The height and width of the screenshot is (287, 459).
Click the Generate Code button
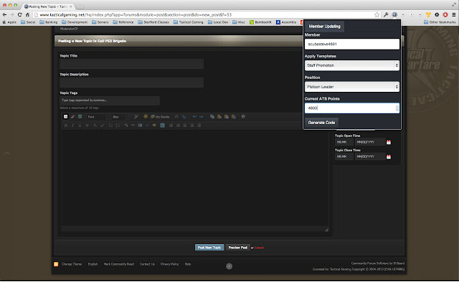pos(321,123)
